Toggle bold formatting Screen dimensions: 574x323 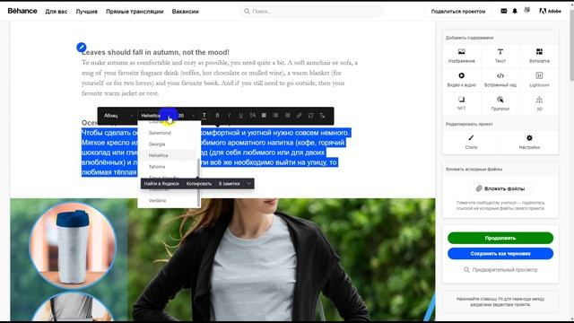coord(217,116)
